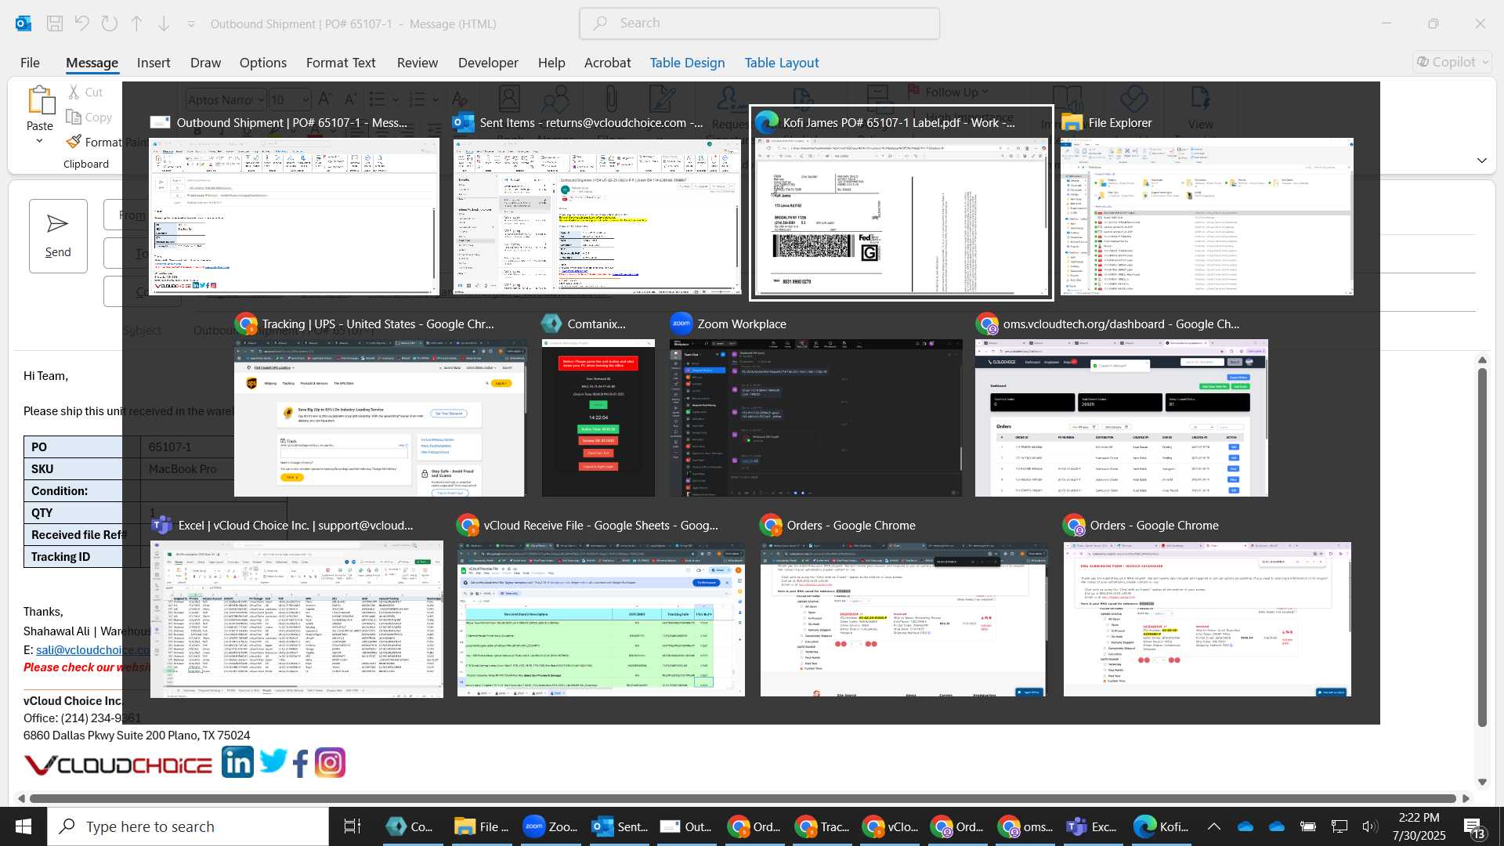This screenshot has height=846, width=1504.
Task: Click into the Search box
Action: point(760,23)
